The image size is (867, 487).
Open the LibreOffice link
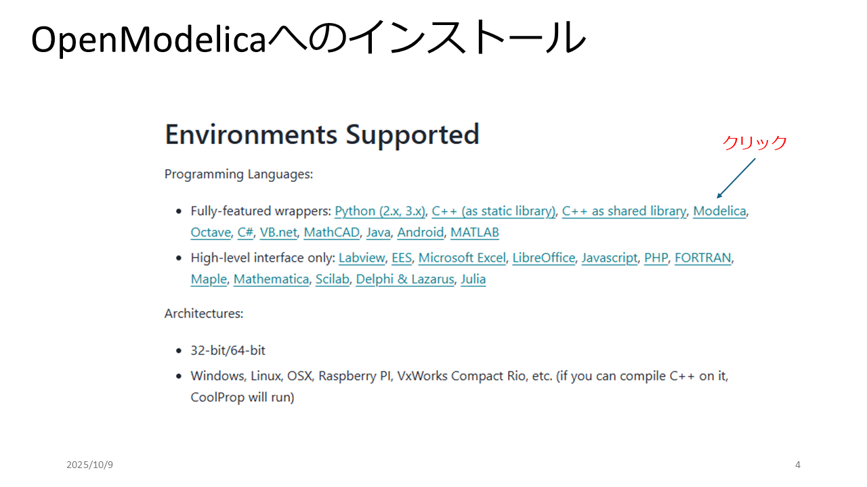(543, 258)
